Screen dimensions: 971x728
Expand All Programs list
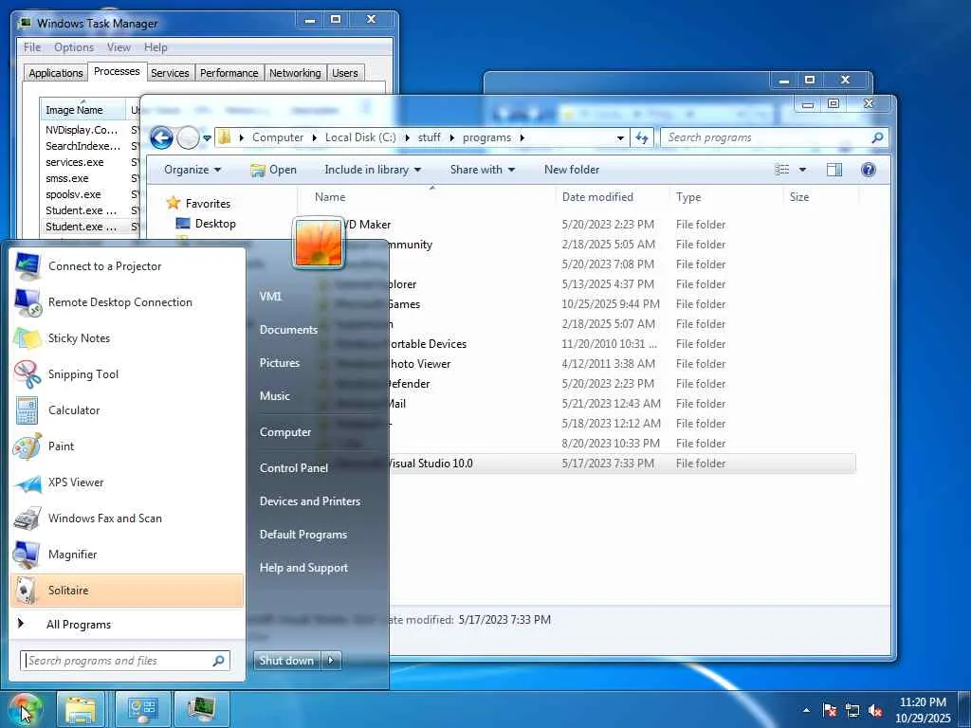127,624
